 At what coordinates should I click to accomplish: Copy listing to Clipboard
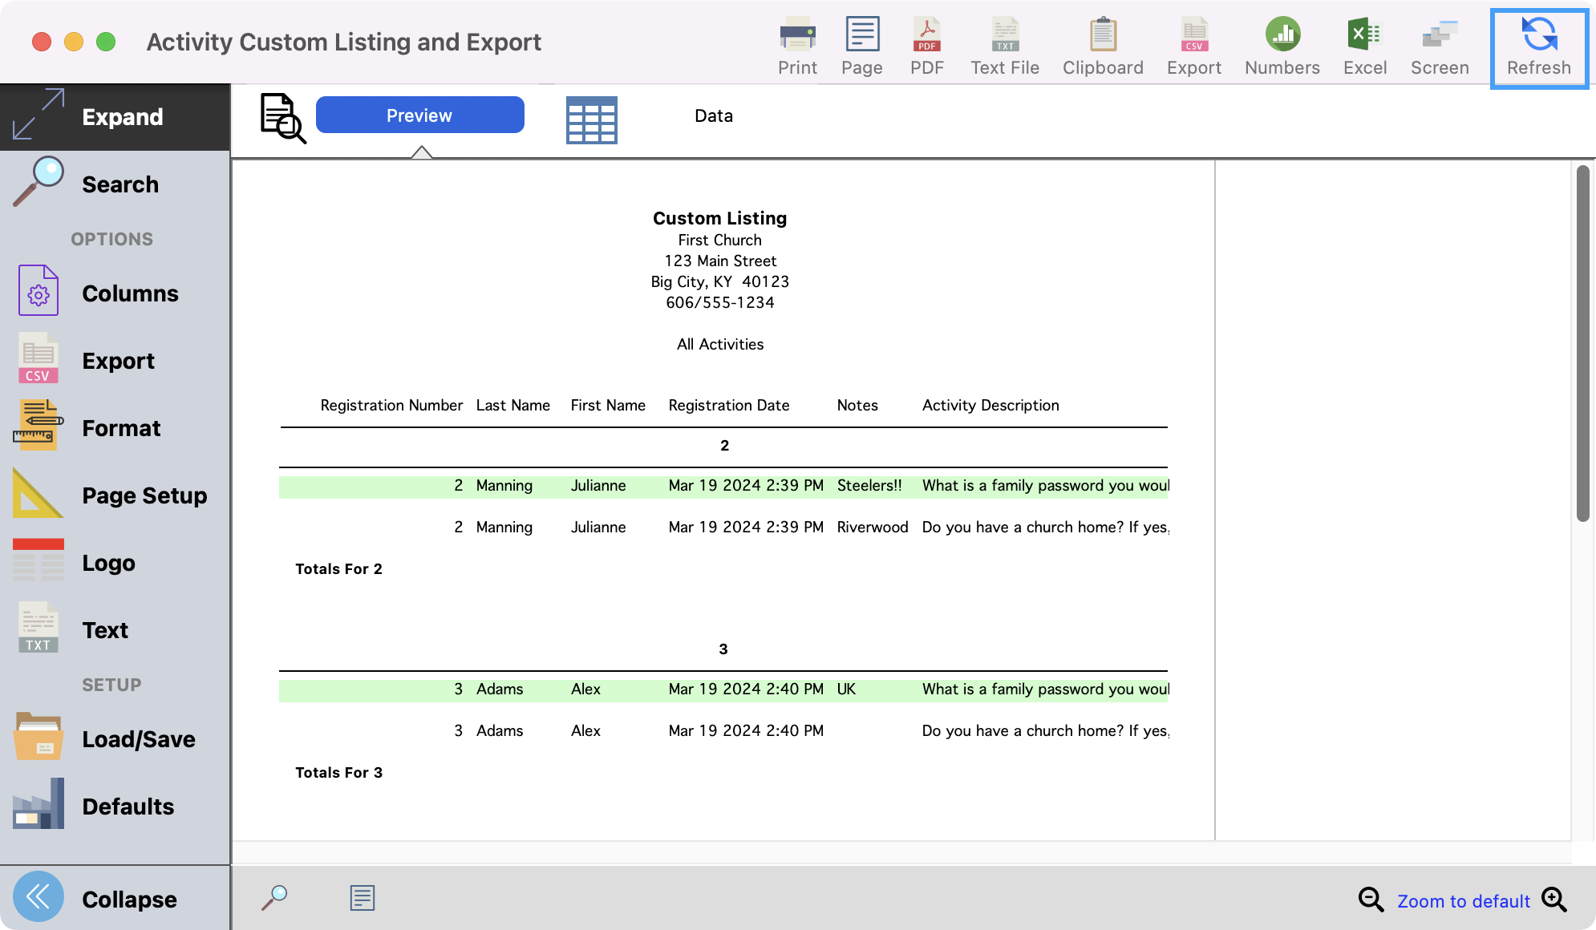pos(1103,46)
